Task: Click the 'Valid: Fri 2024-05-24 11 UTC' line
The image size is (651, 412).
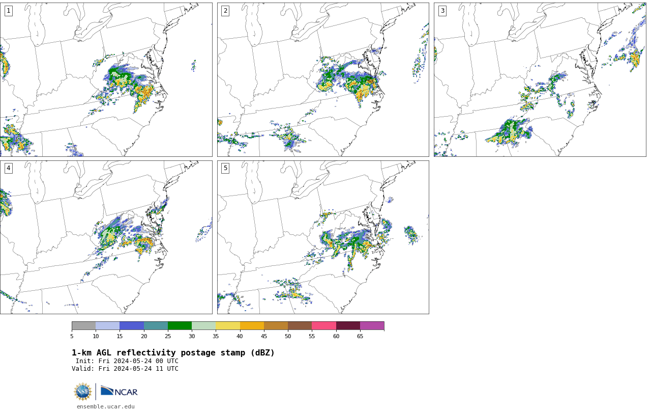Action: 125,369
